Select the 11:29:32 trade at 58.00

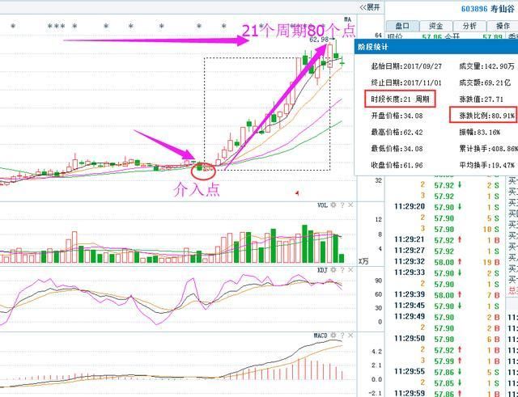(447, 262)
